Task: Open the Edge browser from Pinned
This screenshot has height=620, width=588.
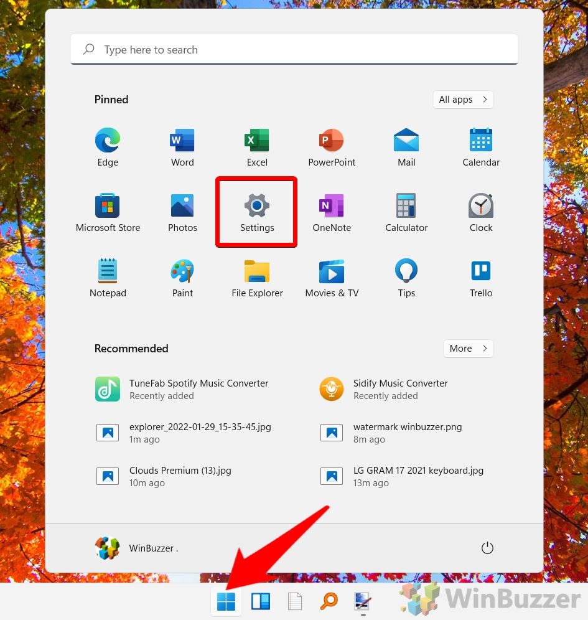Action: tap(108, 147)
